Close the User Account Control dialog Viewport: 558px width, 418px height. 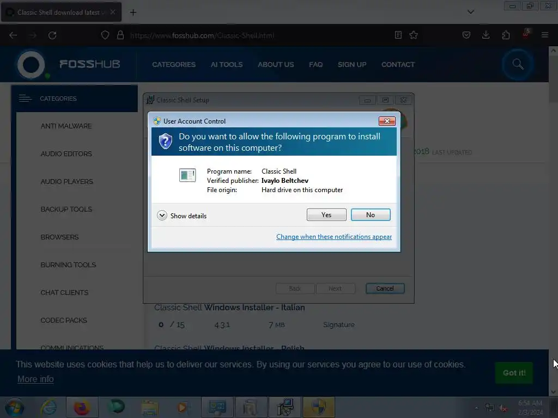pos(387,121)
